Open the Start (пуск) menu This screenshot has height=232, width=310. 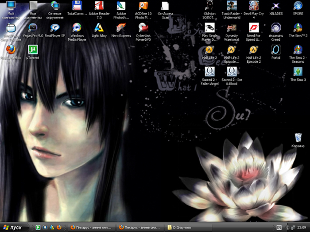14,228
